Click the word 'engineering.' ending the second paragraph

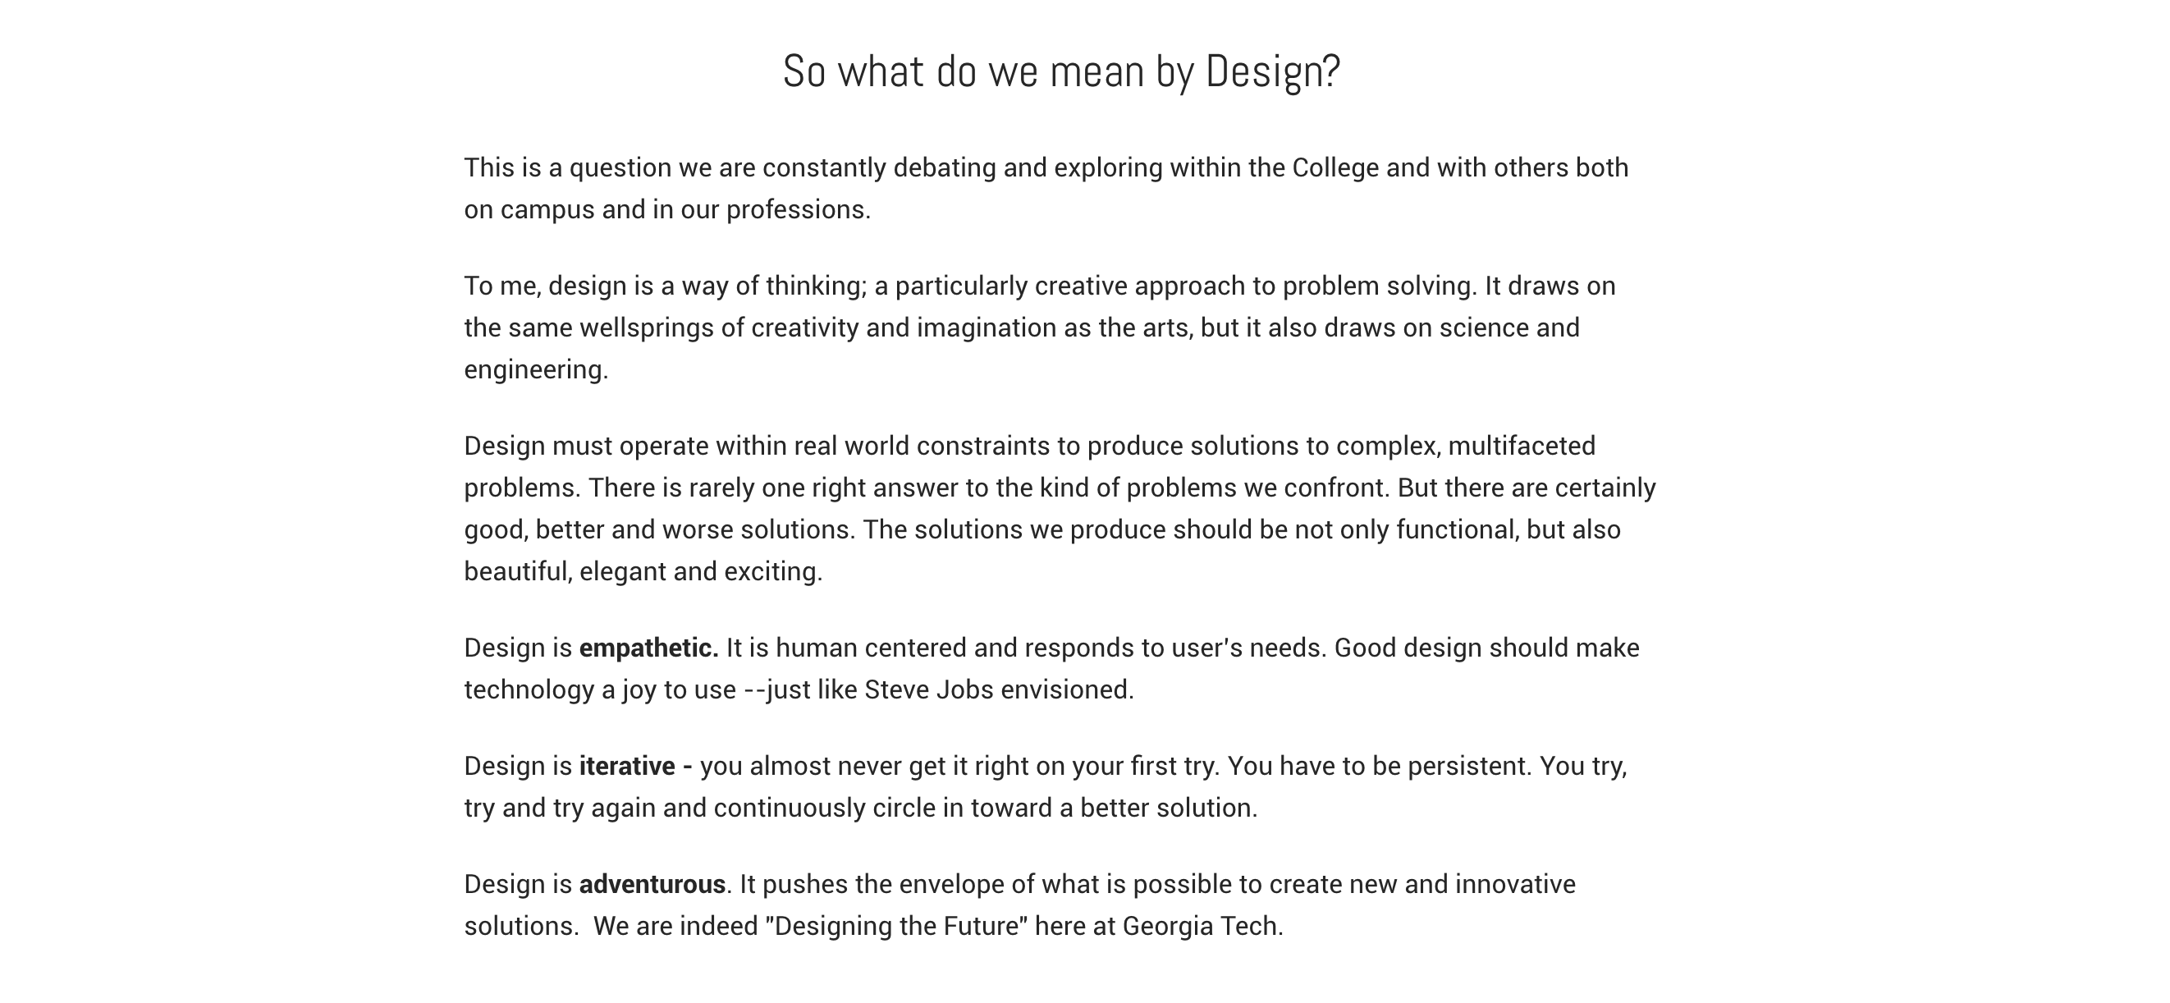pyautogui.click(x=536, y=369)
